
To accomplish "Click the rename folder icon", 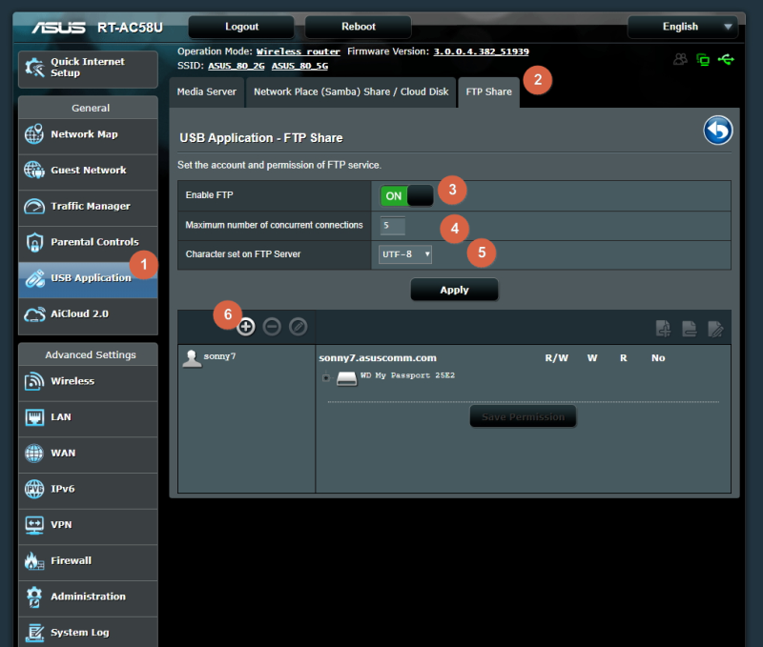I will 715,329.
